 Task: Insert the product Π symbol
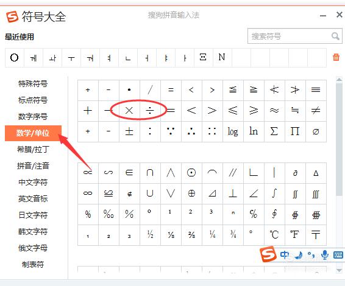click(295, 131)
